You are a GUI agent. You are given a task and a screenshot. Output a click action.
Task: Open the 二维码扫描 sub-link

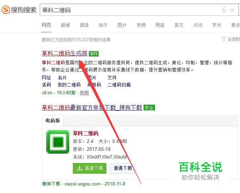click(x=119, y=85)
